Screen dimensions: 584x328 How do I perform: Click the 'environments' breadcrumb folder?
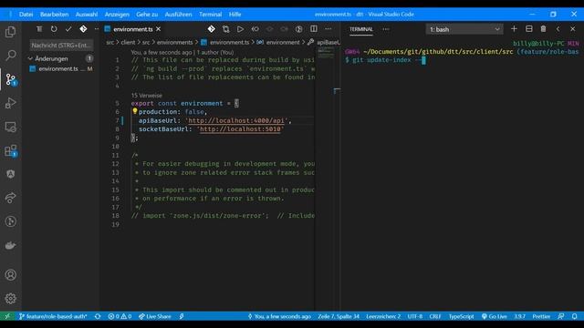(x=174, y=43)
